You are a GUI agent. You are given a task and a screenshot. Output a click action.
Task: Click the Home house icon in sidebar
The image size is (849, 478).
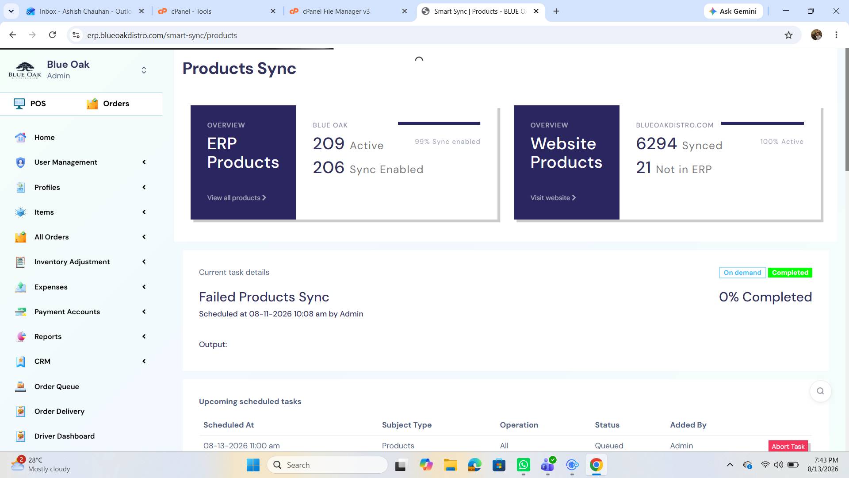[20, 138]
